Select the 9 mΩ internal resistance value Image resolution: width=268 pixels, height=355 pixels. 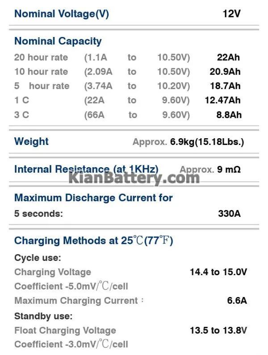tap(229, 169)
